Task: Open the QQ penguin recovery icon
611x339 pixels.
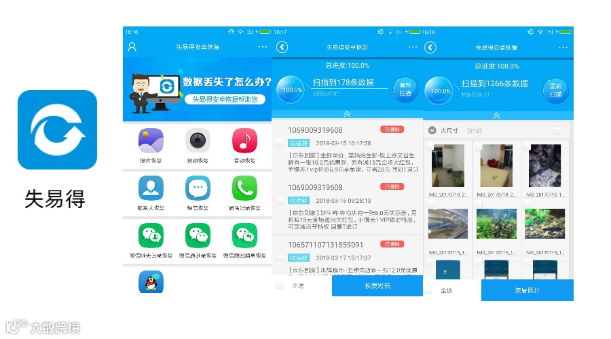Action: pos(151,282)
